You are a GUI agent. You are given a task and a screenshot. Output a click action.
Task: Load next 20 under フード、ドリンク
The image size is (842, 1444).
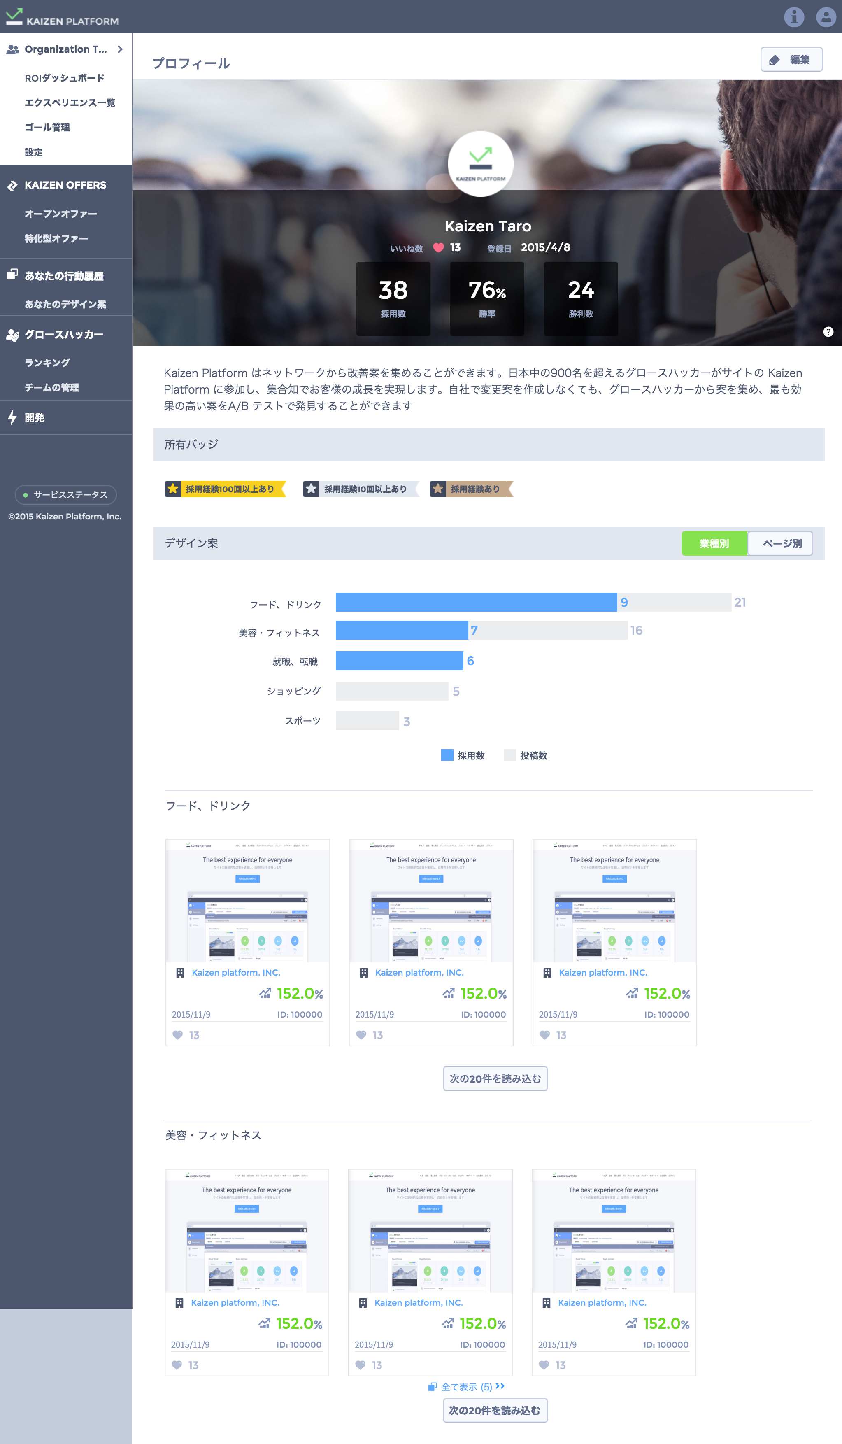(495, 1078)
